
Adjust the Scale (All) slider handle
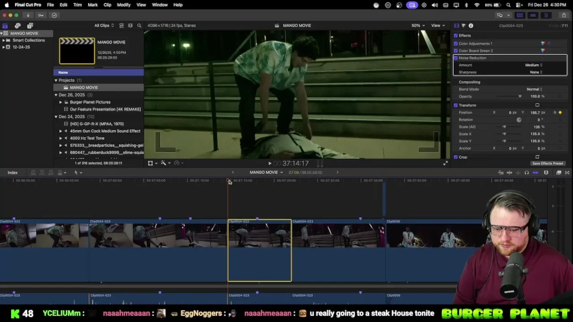[505, 127]
